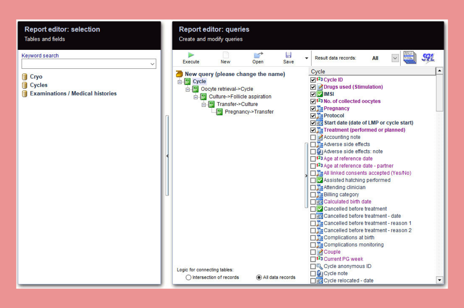Image resolution: width=464 pixels, height=308 pixels.
Task: Click the calendar icon beside Start date field
Action: tap(319, 123)
